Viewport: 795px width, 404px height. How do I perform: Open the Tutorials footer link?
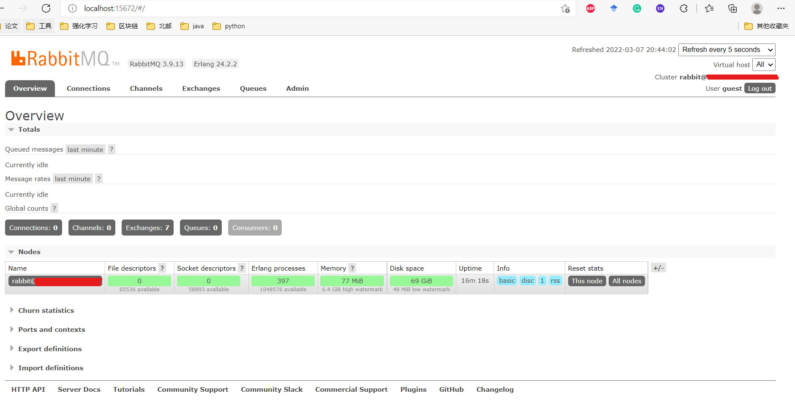129,390
